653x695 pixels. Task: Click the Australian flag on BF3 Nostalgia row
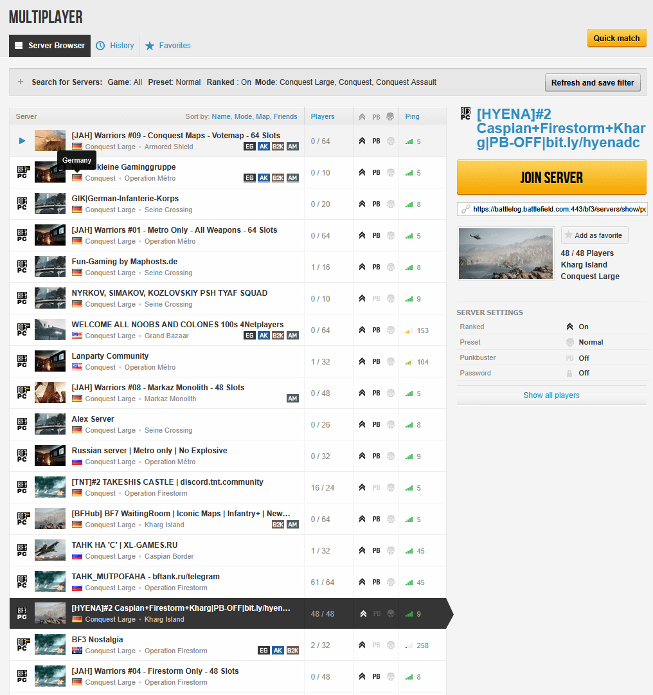click(x=77, y=650)
